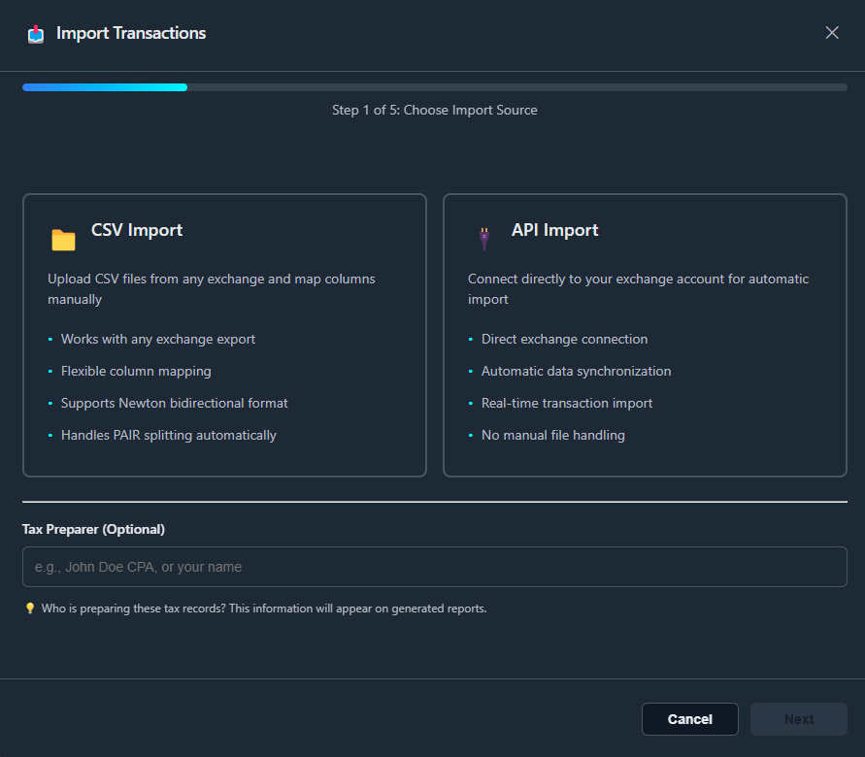Click the lightbulb tip icon near the bottom
The width and height of the screenshot is (865, 757).
pyautogui.click(x=28, y=608)
